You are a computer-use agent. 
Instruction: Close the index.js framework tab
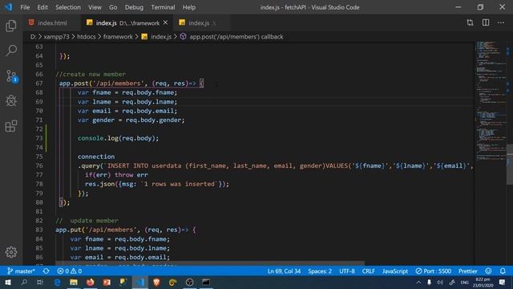point(165,22)
